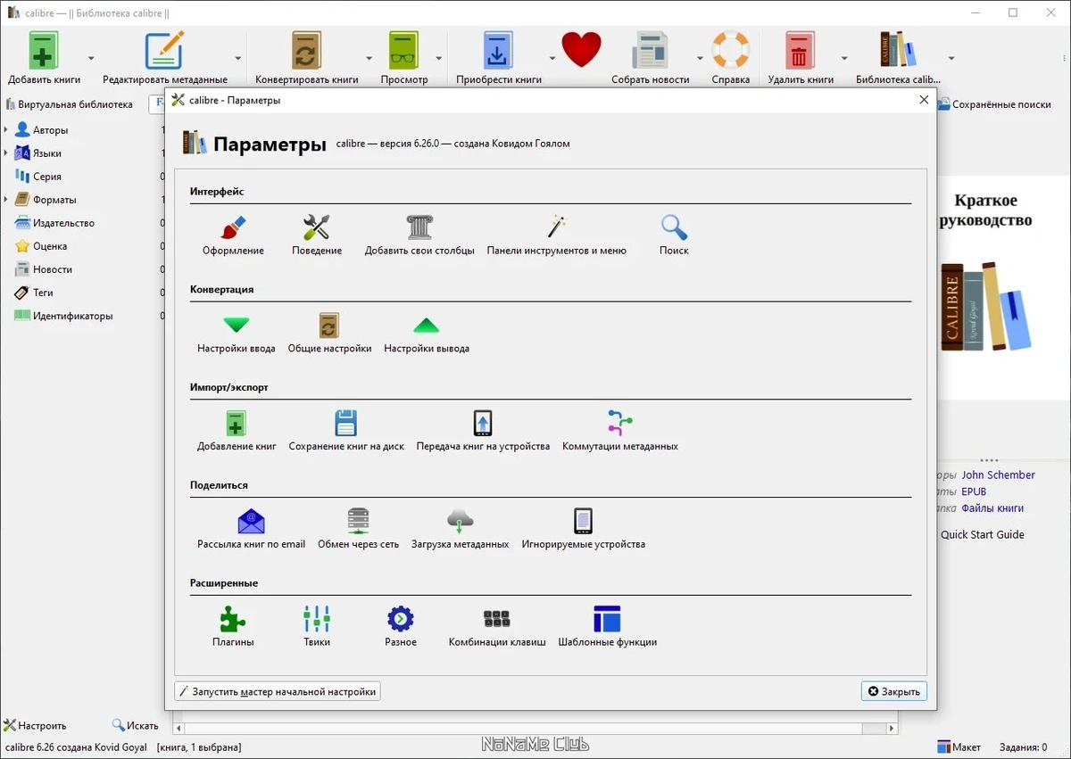Viewport: 1071px width, 759px height.
Task: Open Обмен через сеть sharing settings
Action: 359,529
